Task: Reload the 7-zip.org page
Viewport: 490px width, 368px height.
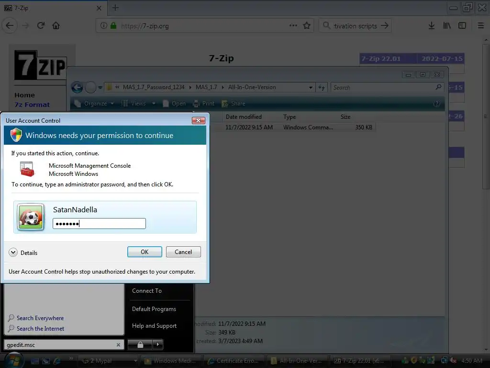Action: coord(41,26)
